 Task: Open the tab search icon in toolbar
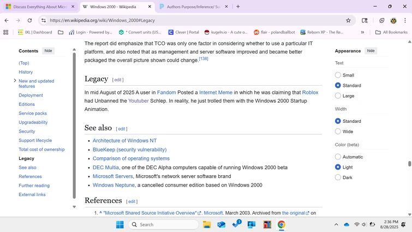365,20
